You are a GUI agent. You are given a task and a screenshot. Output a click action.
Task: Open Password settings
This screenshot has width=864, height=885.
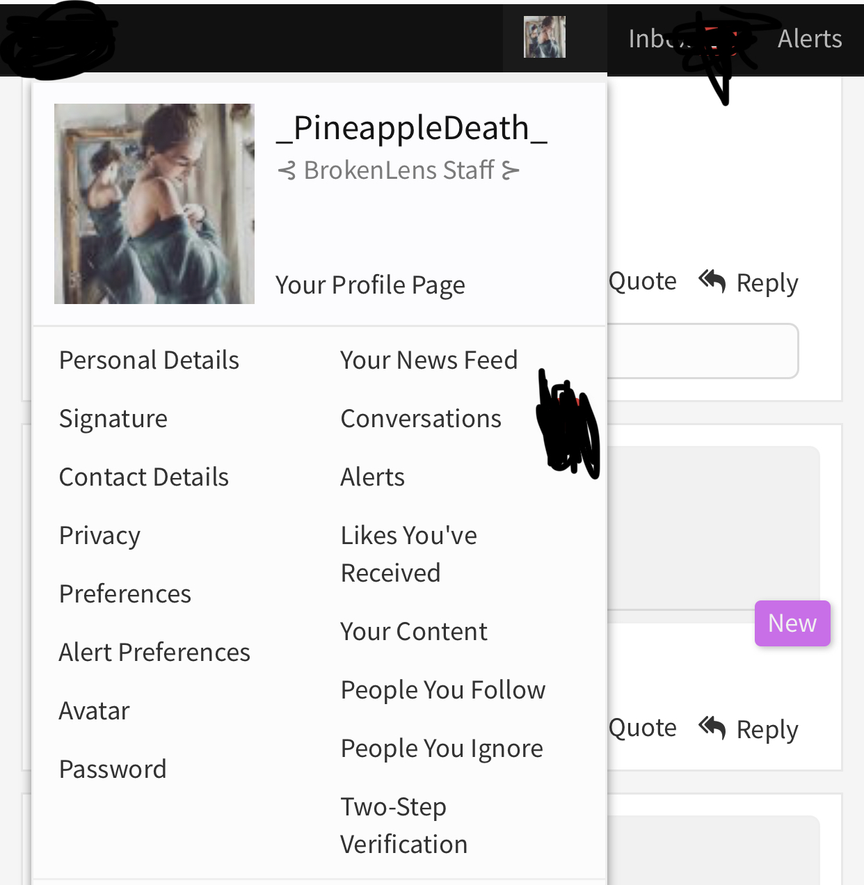pos(113,770)
